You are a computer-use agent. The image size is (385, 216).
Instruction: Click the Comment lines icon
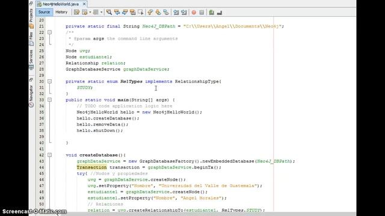coord(211,12)
